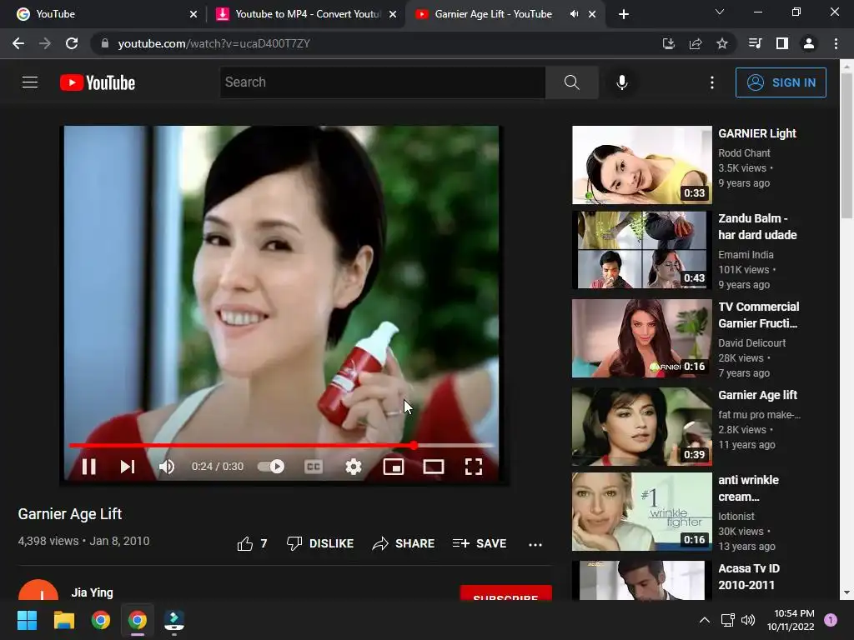Click the search magnifier button

tap(572, 82)
